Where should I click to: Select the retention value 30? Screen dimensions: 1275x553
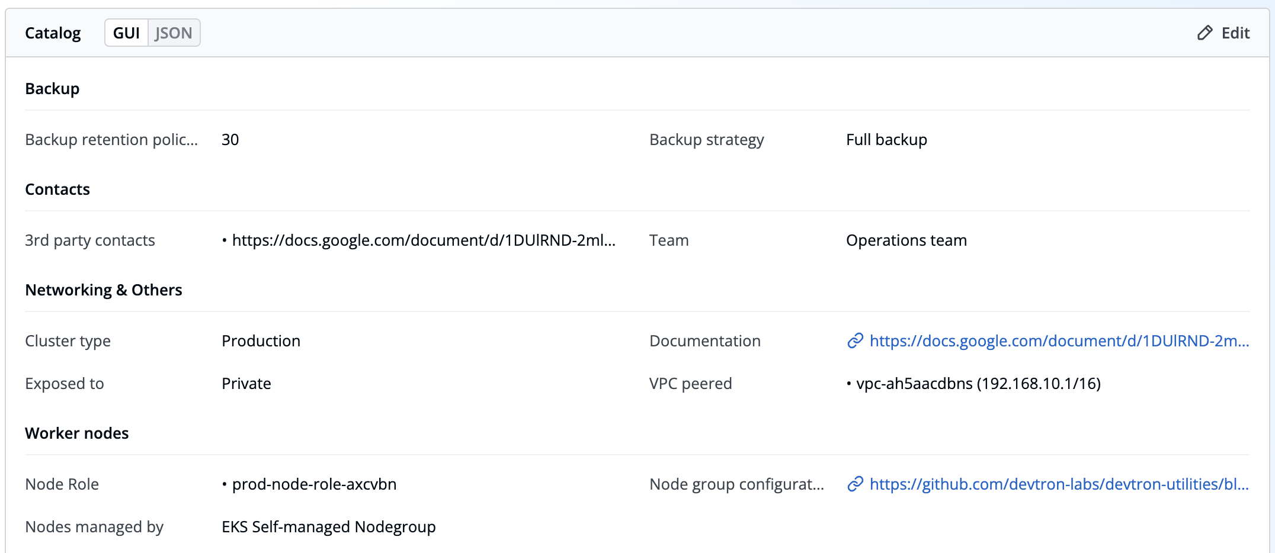click(230, 140)
